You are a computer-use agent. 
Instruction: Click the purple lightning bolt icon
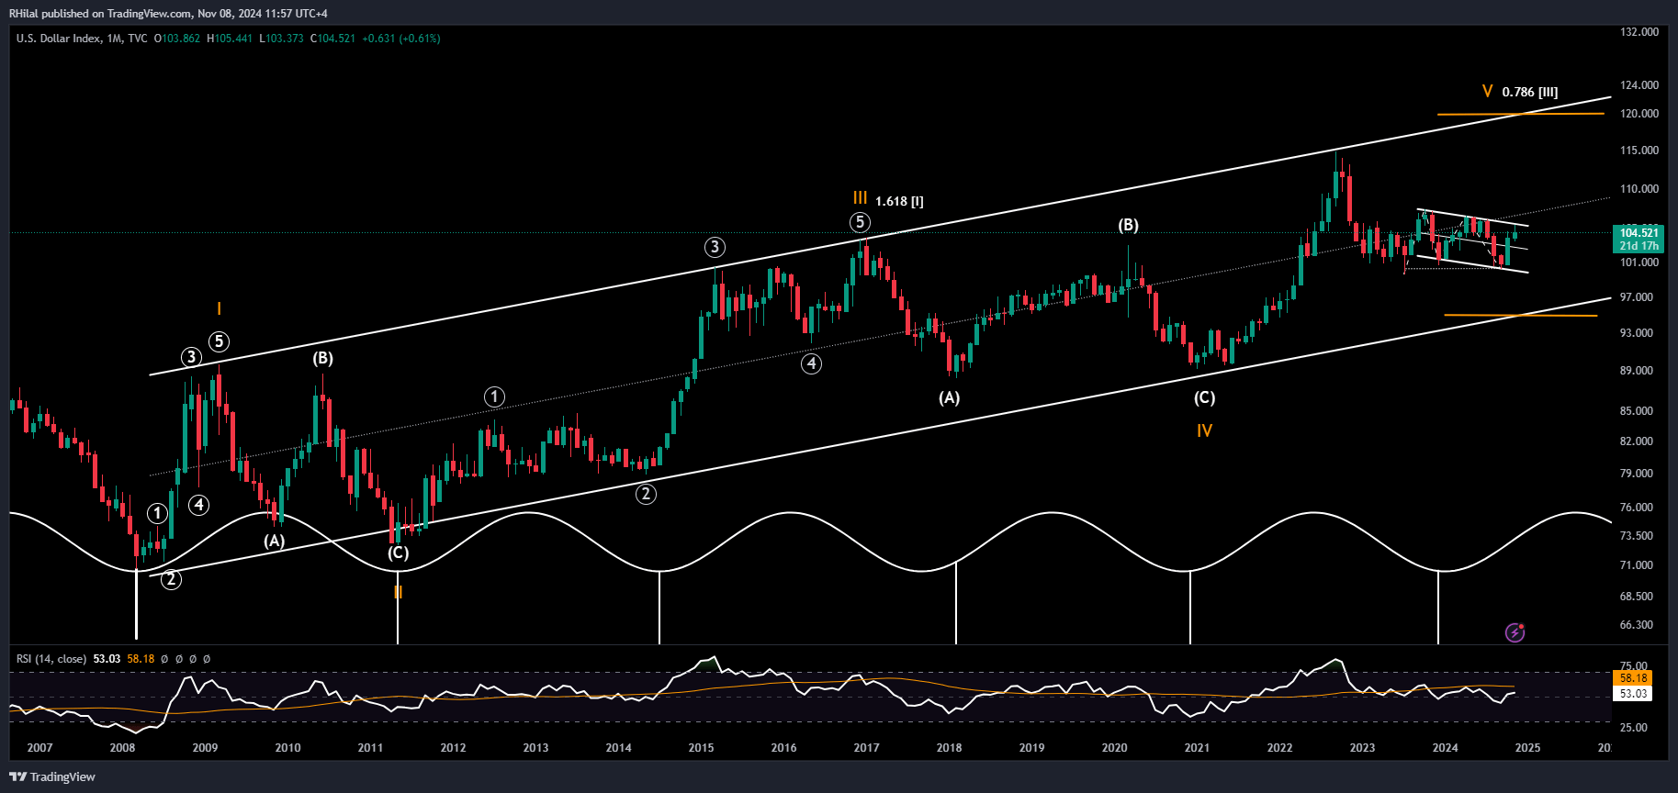coord(1515,632)
